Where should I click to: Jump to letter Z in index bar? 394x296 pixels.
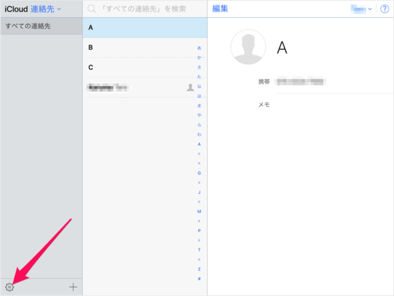pyautogui.click(x=199, y=269)
